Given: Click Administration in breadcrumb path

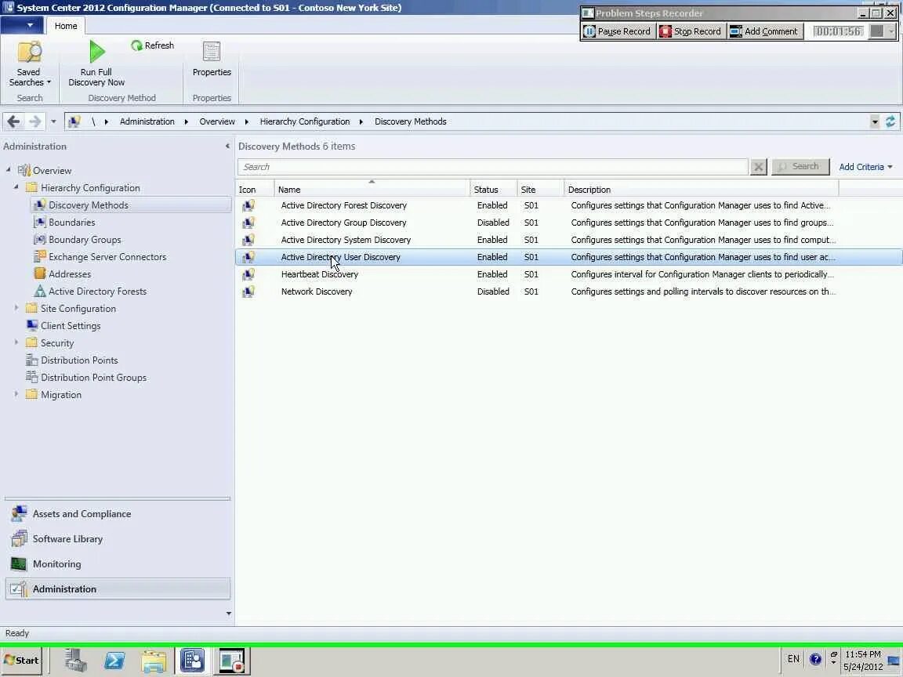Looking at the screenshot, I should (147, 121).
